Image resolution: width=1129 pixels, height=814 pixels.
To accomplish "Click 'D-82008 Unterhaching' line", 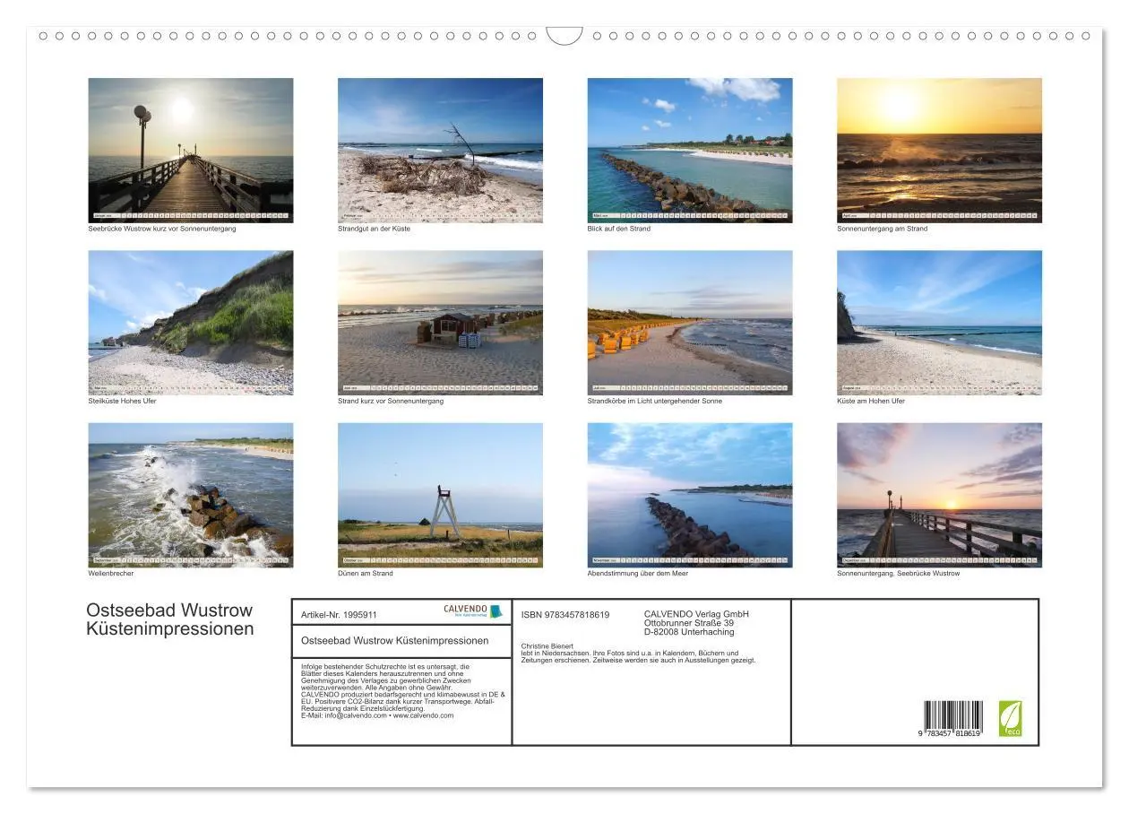I will tap(689, 632).
